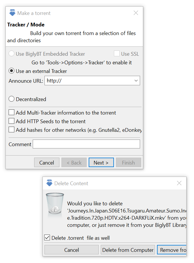Click 'Cancel' in the Delete Content dialog

click(x=71, y=250)
